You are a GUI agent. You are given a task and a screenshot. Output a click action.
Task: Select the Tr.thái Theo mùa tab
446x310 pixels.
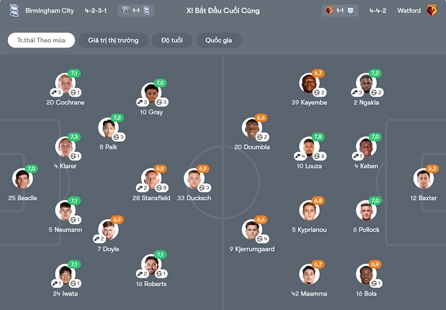[x=41, y=40]
